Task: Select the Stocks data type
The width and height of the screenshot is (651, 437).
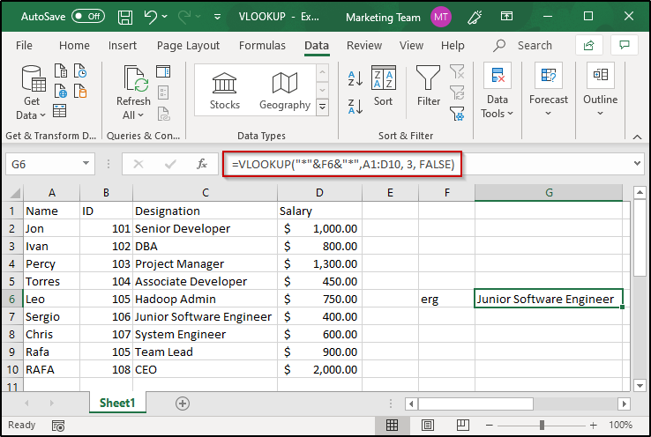Action: click(224, 91)
